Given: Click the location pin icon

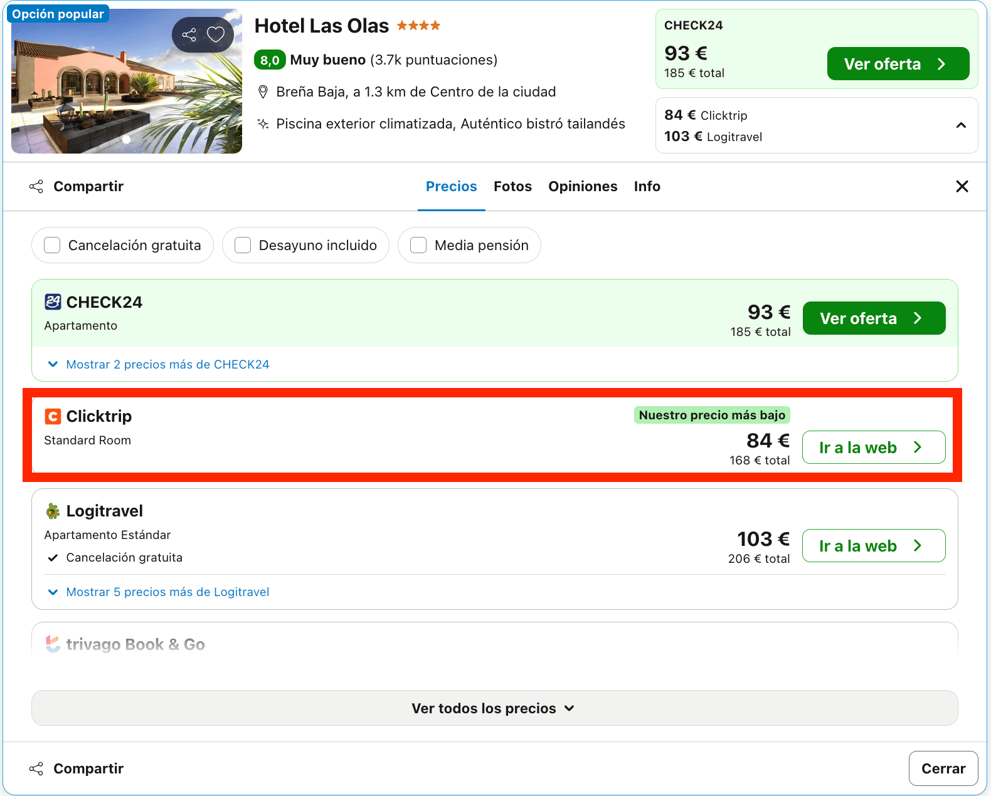Looking at the screenshot, I should pyautogui.click(x=263, y=92).
